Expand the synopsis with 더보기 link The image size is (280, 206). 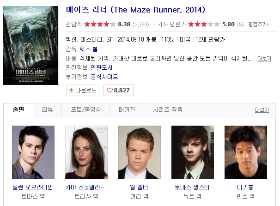pos(264,59)
